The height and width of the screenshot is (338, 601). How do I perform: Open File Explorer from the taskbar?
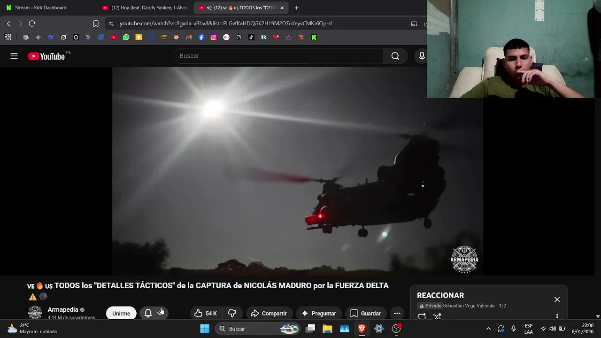(x=327, y=329)
